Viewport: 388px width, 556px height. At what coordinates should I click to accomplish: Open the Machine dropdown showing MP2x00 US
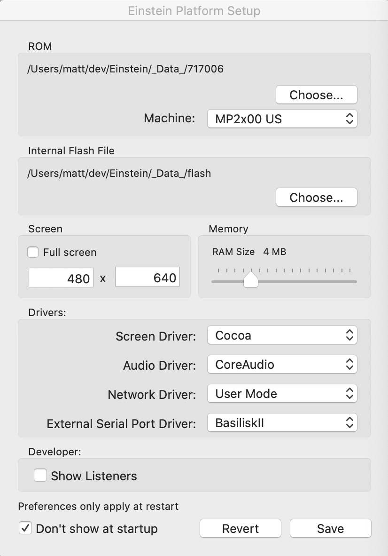282,119
